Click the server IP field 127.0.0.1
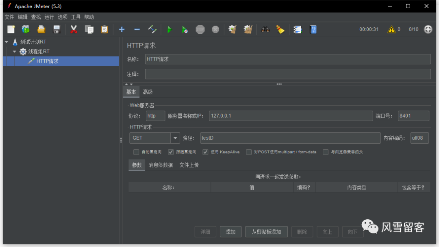Screen dimensions: 439x247 [x=291, y=116]
